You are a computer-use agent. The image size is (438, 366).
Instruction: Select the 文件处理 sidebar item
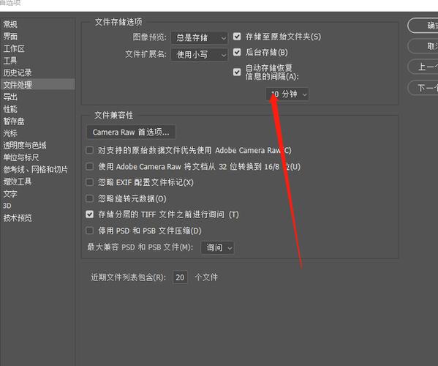click(x=37, y=84)
